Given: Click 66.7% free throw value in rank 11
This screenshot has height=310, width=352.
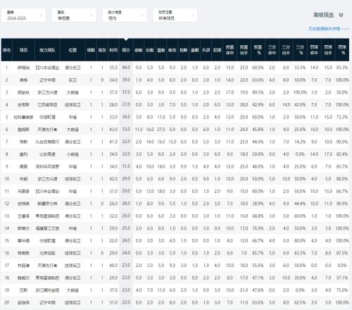Looking at the screenshot, I should (x=342, y=192).
